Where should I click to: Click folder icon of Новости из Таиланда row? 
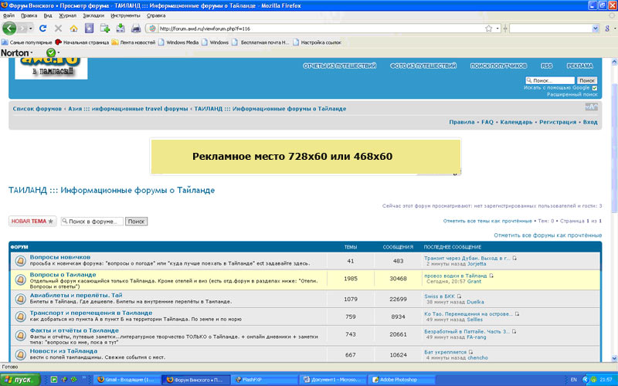(x=20, y=354)
